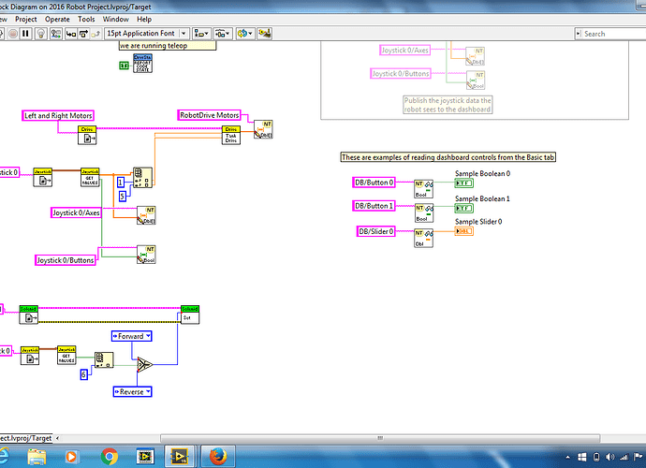
Task: Open the Window menu
Action: pyautogui.click(x=116, y=19)
